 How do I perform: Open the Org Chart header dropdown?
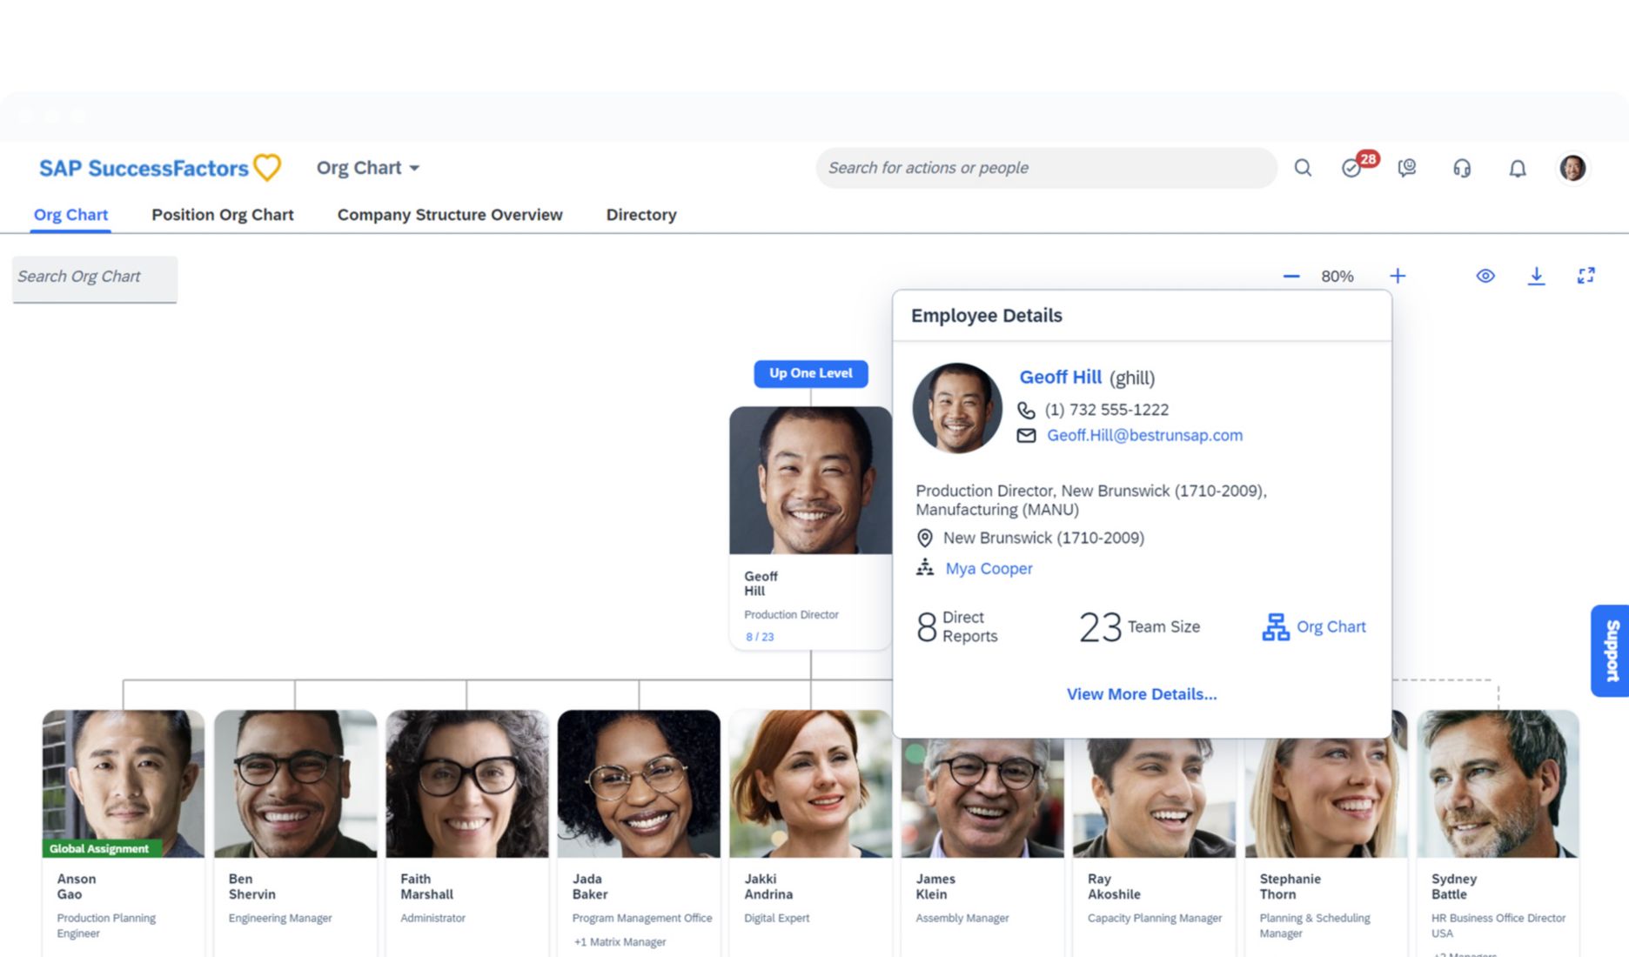[367, 168]
